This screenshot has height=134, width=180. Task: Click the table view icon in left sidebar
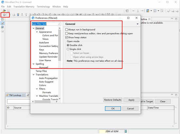point(2,20)
